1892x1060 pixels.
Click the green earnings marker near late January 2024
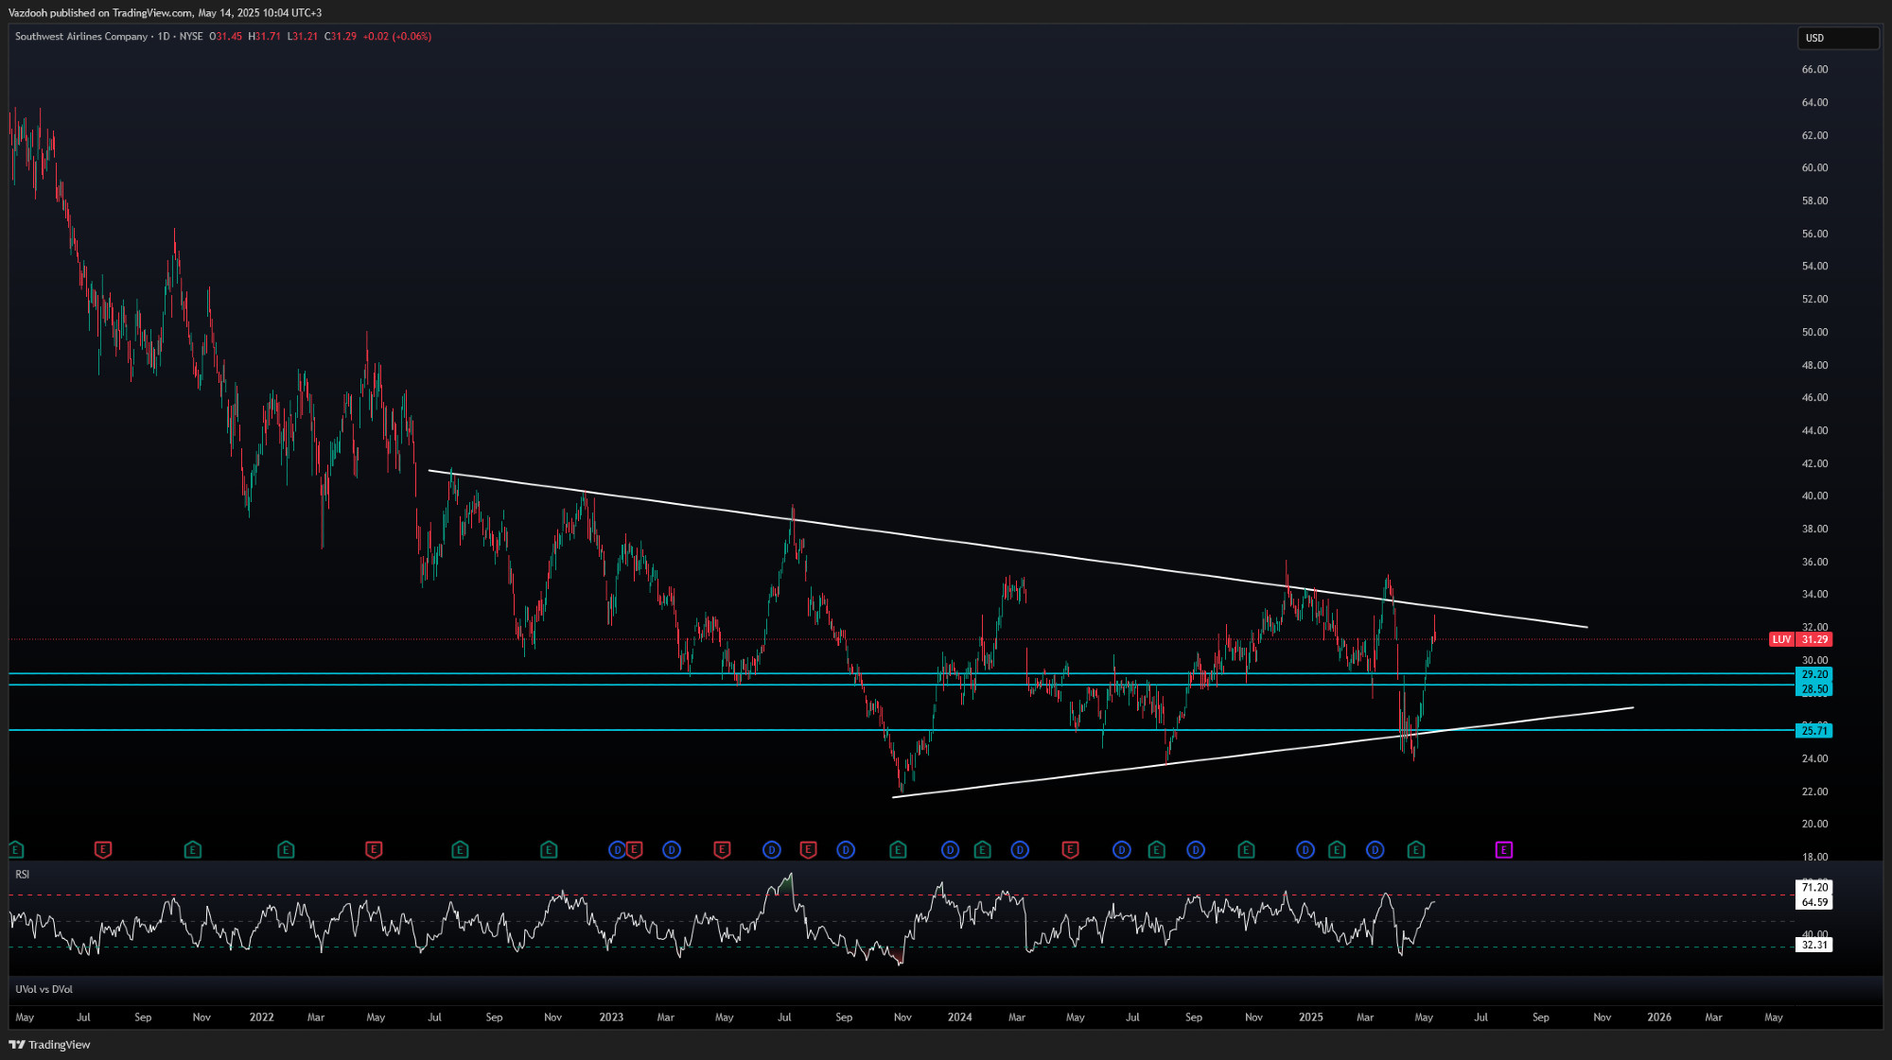(983, 850)
